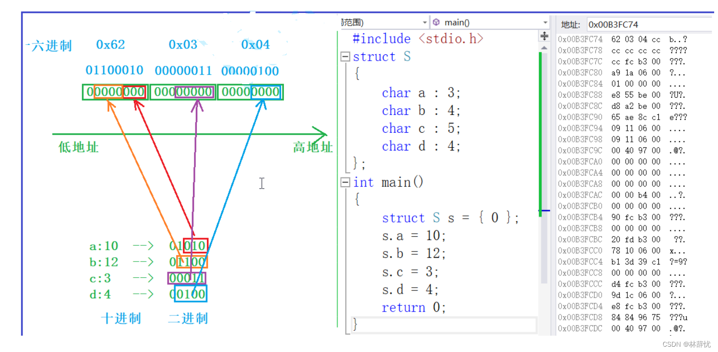The height and width of the screenshot is (352, 718).
Task: Click the cube icon beside main()
Action: pos(436,22)
